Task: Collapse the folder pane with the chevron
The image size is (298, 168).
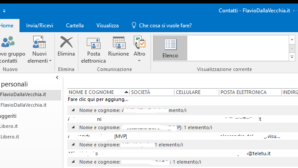Action: [57, 77]
